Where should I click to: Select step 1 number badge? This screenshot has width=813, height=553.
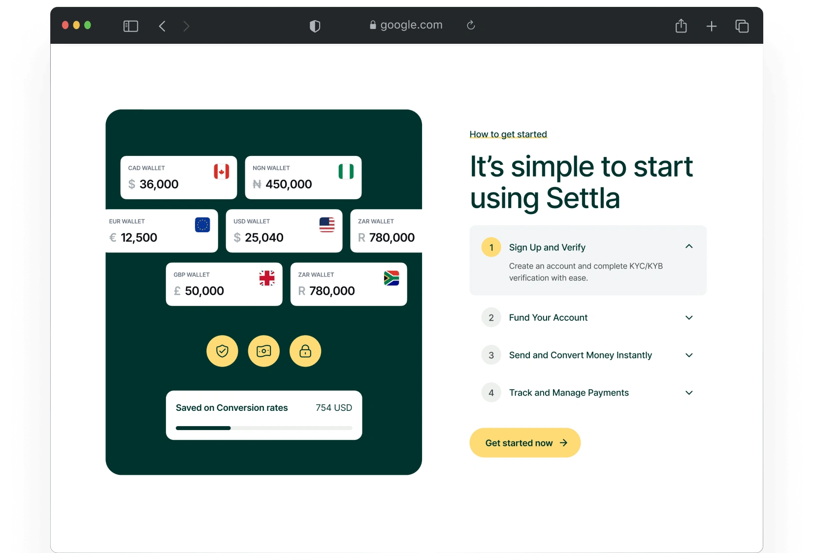tap(491, 247)
